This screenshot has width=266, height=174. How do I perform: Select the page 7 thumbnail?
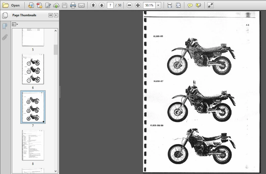(x=33, y=107)
